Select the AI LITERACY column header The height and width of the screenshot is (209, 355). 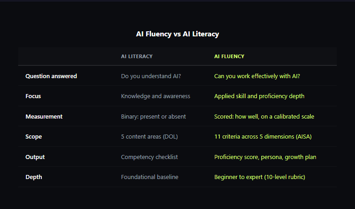coord(137,56)
